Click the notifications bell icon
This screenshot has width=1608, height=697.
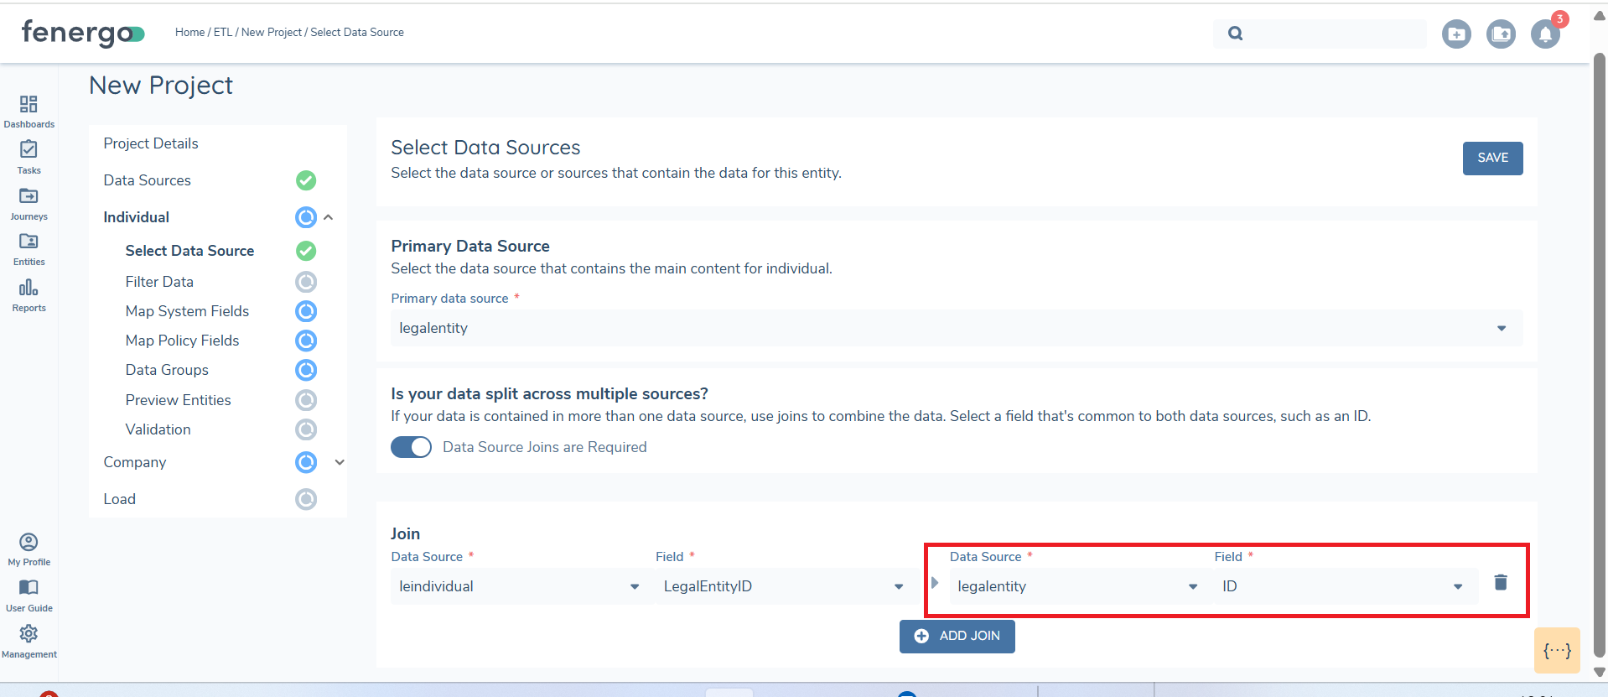1544,34
